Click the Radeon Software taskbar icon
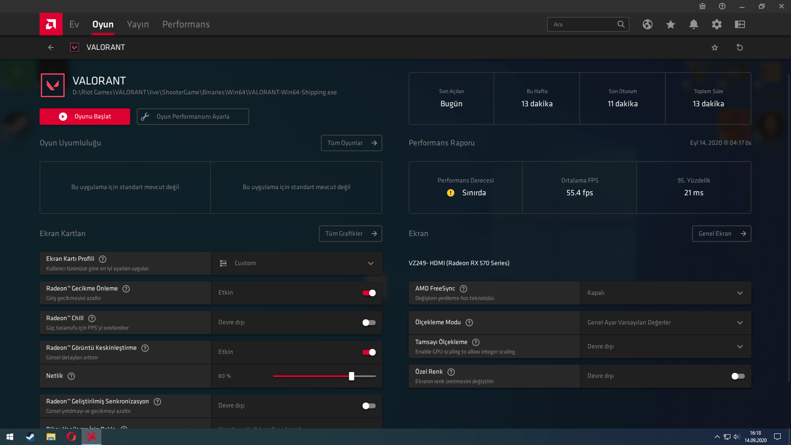Image resolution: width=791 pixels, height=445 pixels. (x=91, y=437)
